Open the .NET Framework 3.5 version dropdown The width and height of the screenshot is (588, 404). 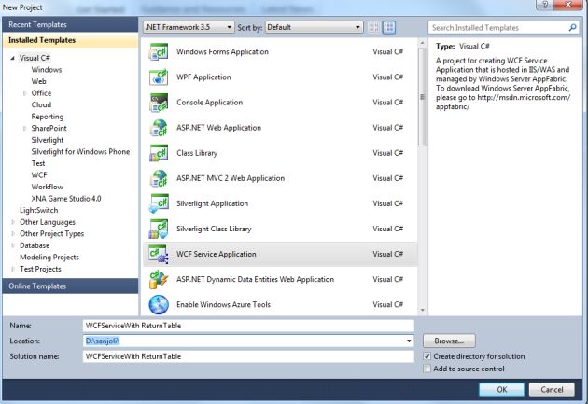point(189,27)
